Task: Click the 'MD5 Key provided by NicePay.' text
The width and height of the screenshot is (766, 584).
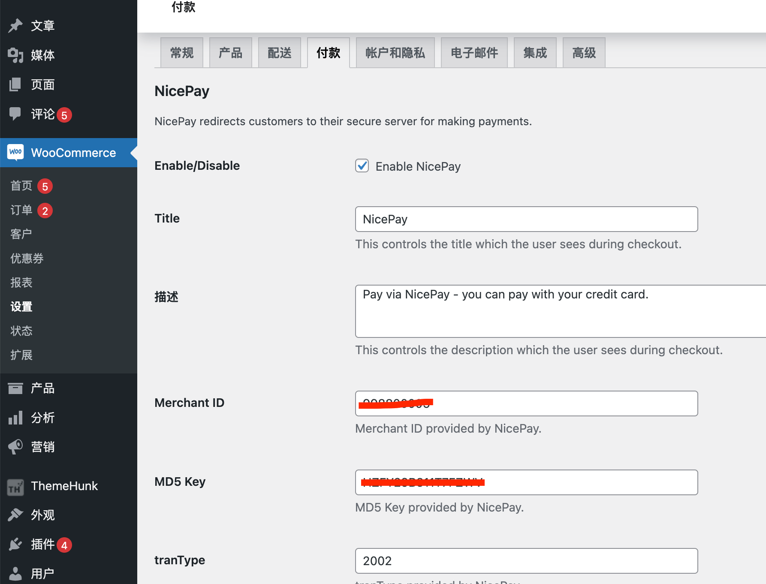Action: coord(440,507)
